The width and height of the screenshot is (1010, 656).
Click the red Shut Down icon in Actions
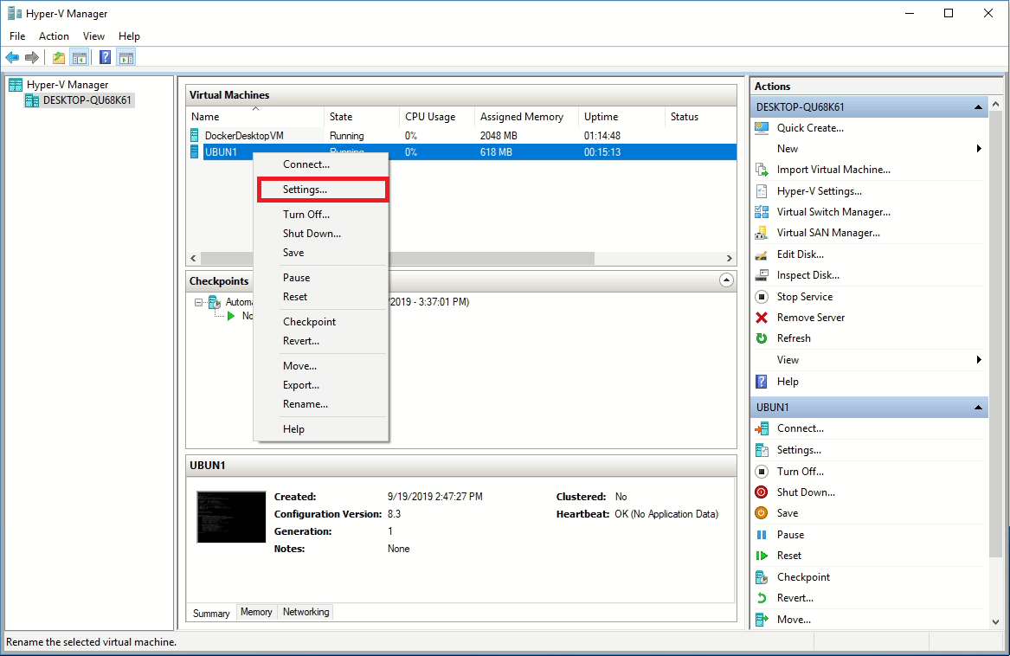click(x=762, y=492)
